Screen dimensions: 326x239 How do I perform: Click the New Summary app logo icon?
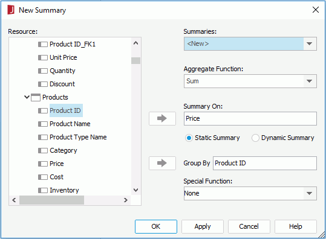[x=11, y=10]
